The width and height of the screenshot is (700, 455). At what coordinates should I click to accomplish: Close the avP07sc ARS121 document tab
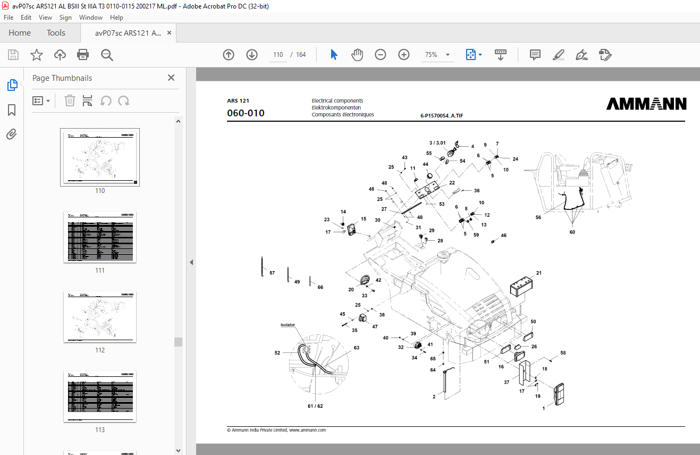(x=170, y=33)
